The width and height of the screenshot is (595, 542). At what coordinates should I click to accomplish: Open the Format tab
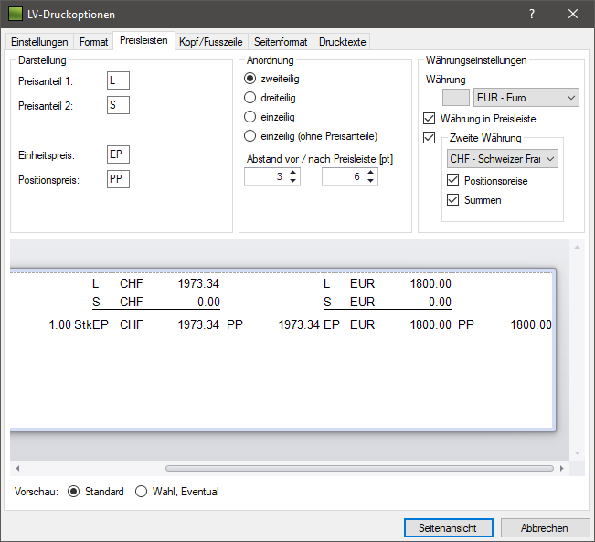[x=93, y=42]
